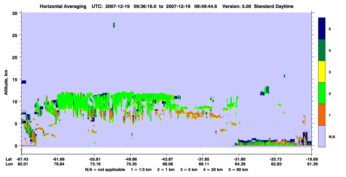The image size is (346, 177).
Task: Click the '1 = 1/3 km' legend note
Action: 141,170
